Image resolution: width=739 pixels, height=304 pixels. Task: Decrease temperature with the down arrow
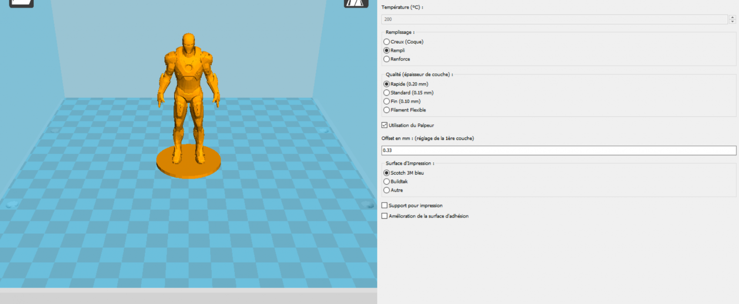click(732, 22)
